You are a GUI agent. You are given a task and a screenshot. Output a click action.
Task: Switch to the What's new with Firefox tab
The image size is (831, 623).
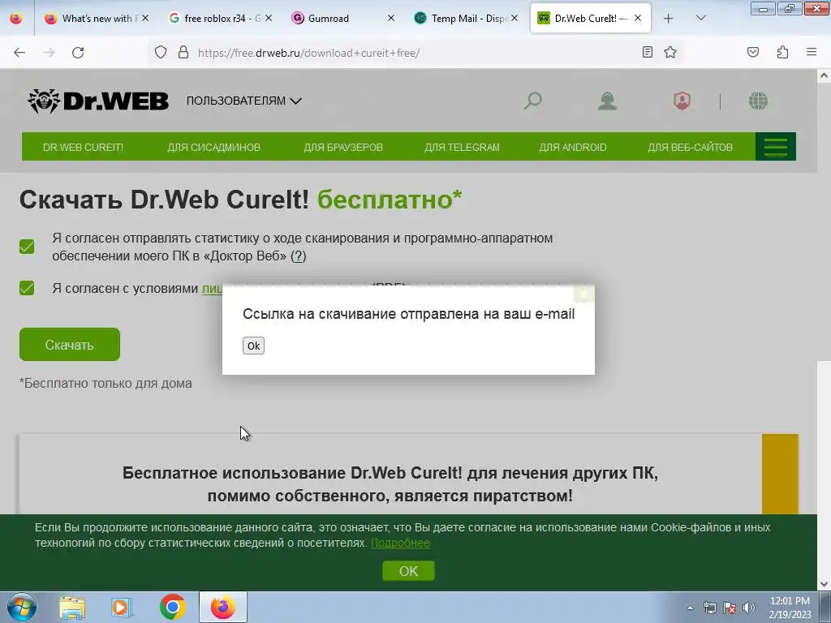96,19
